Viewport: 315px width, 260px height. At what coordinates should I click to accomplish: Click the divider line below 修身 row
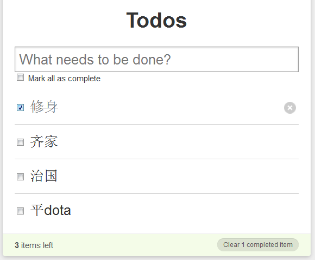[x=156, y=124]
